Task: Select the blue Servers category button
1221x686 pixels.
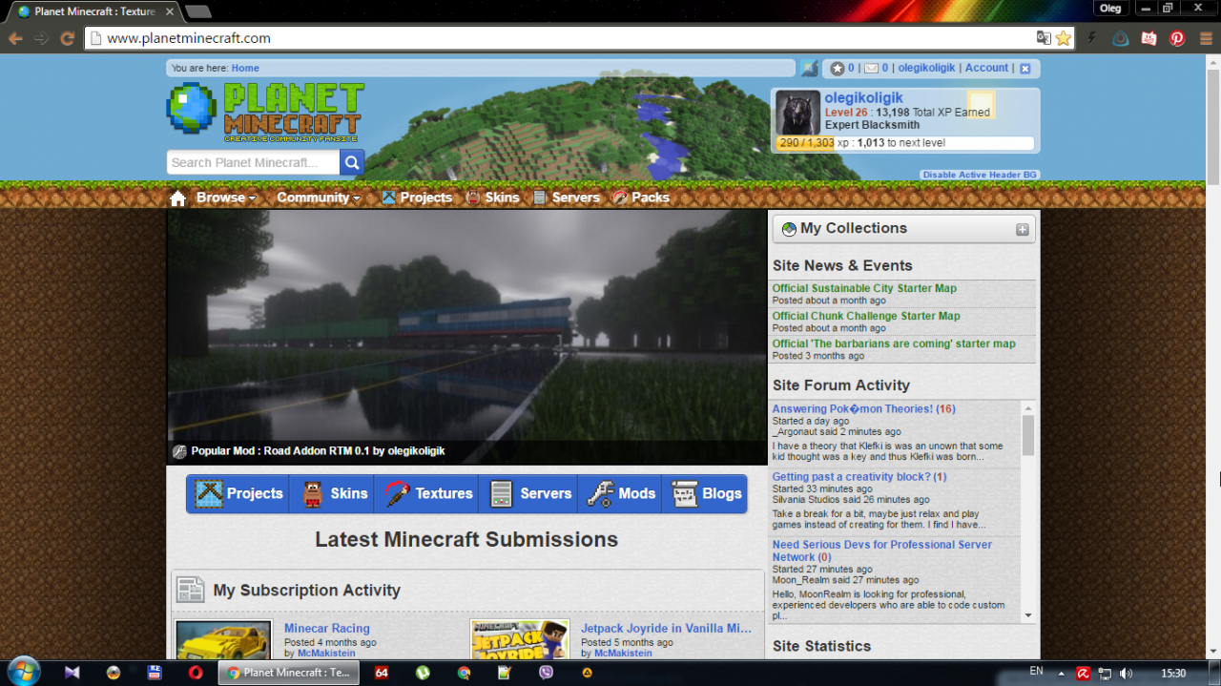Action: (x=528, y=493)
